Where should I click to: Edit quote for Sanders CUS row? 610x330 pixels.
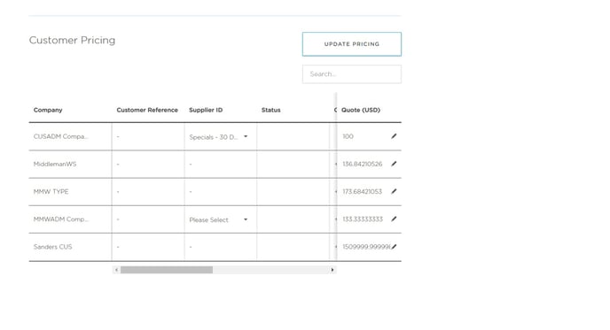pyautogui.click(x=394, y=247)
